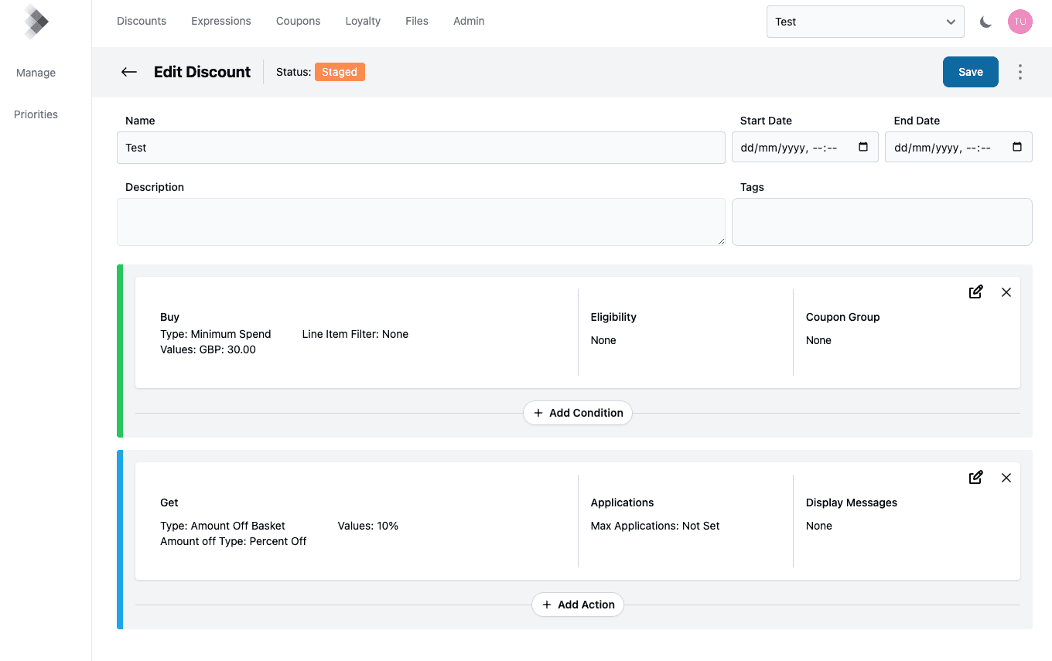Navigate to Expressions in the top nav

pyautogui.click(x=221, y=21)
